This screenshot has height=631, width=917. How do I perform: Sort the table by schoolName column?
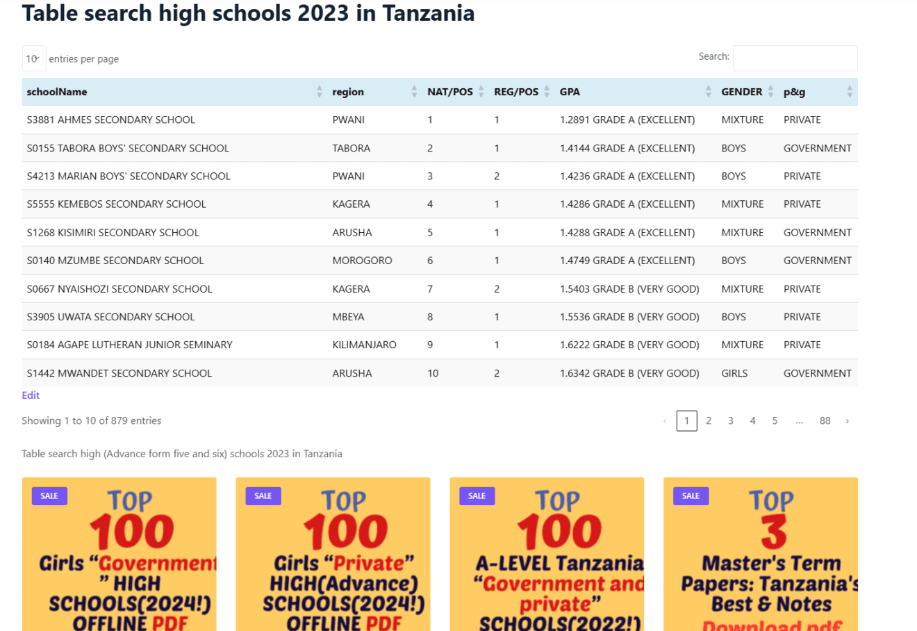[x=319, y=91]
